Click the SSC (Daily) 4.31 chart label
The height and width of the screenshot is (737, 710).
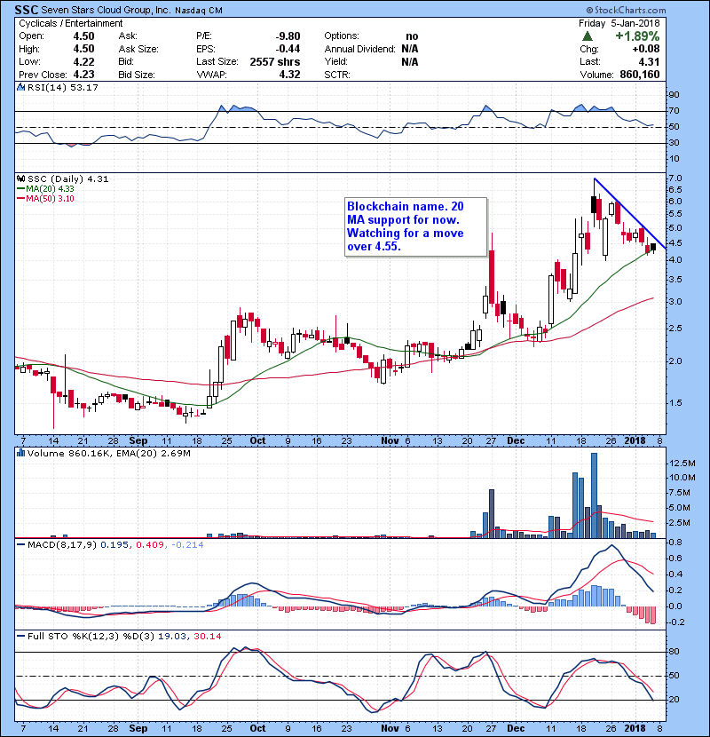point(67,178)
